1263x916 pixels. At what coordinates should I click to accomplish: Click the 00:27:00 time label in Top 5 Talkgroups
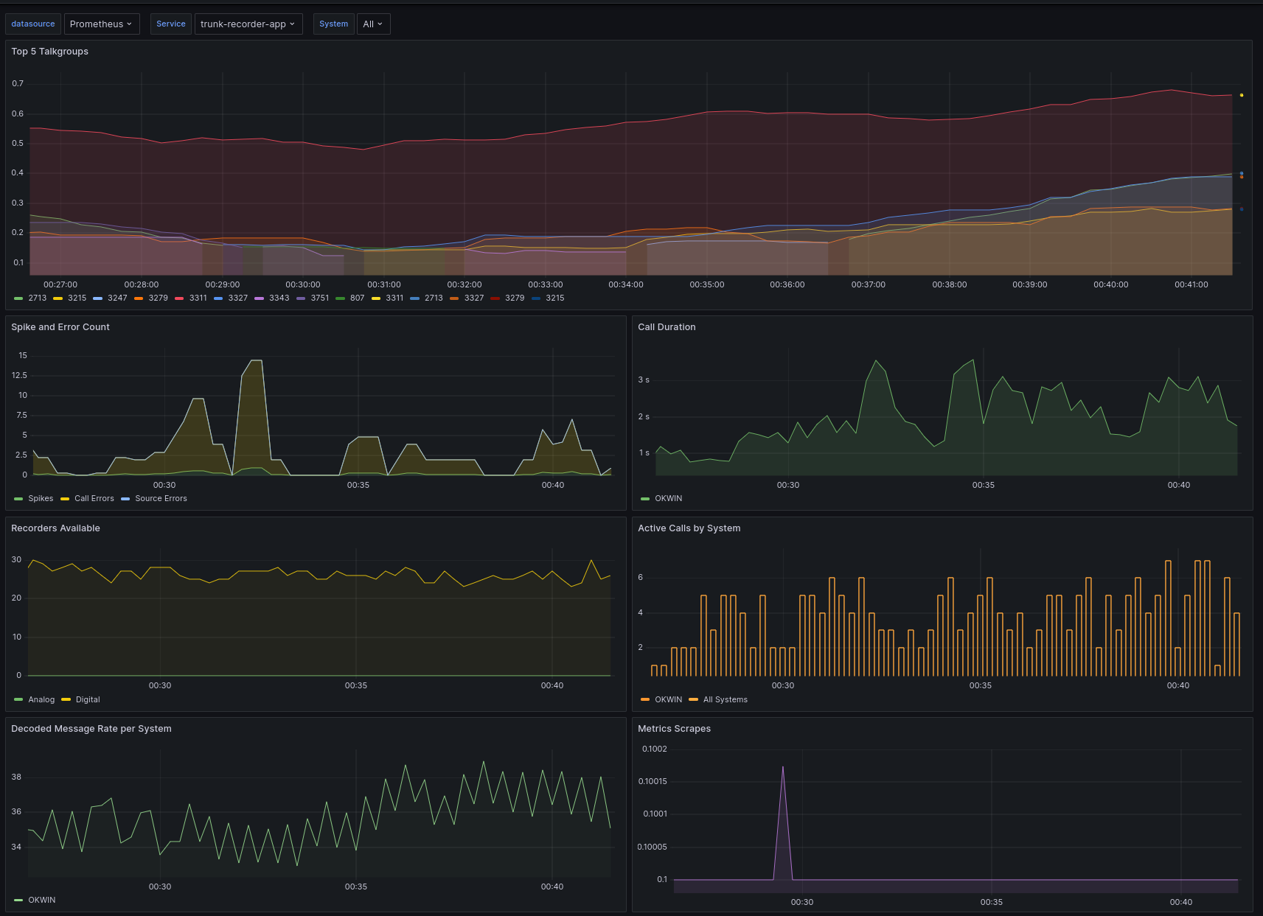pos(60,284)
